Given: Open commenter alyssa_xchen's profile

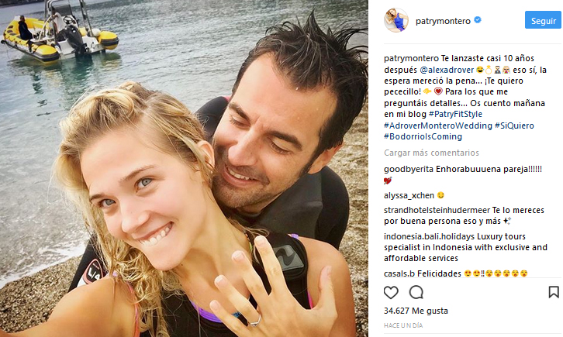Looking at the screenshot, I should [x=409, y=195].
